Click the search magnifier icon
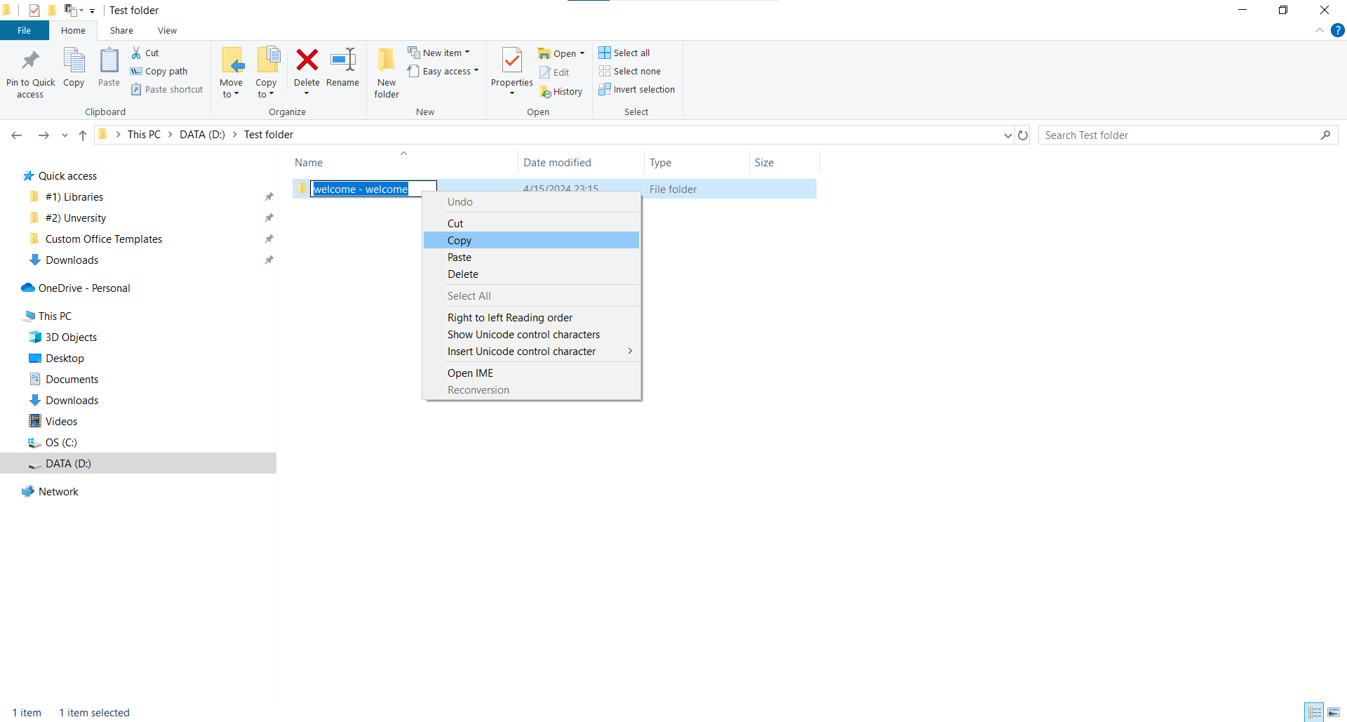This screenshot has height=722, width=1347. point(1325,135)
